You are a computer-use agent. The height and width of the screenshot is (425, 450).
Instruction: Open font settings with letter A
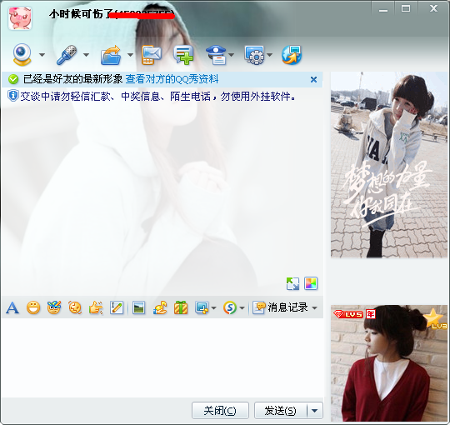click(12, 308)
